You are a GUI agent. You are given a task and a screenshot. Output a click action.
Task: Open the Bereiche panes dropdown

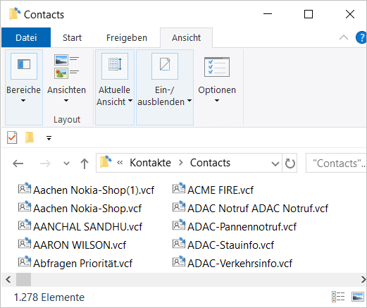23,101
